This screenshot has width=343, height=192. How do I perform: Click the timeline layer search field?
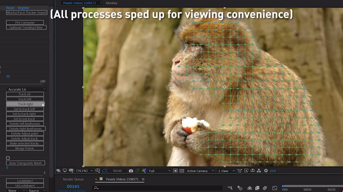coord(158,188)
